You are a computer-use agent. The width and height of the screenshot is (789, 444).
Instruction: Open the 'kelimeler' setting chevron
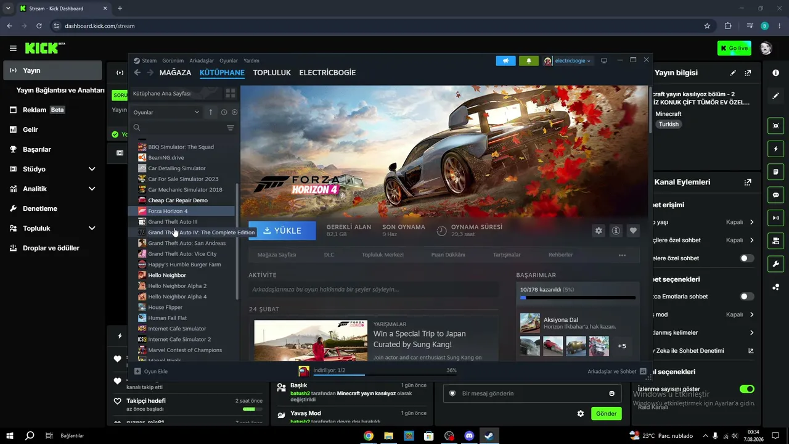pyautogui.click(x=751, y=333)
